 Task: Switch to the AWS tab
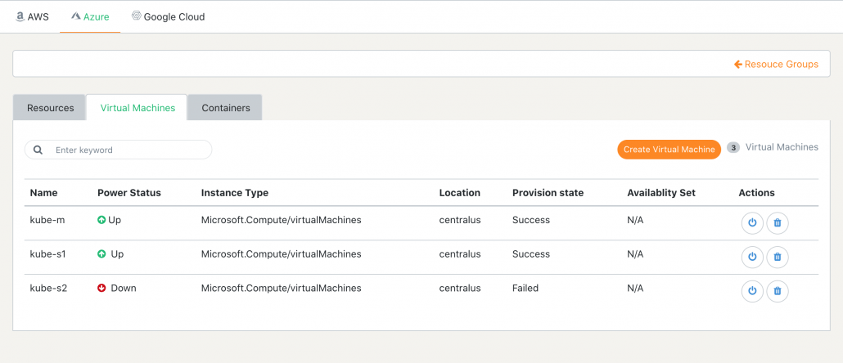coord(32,16)
